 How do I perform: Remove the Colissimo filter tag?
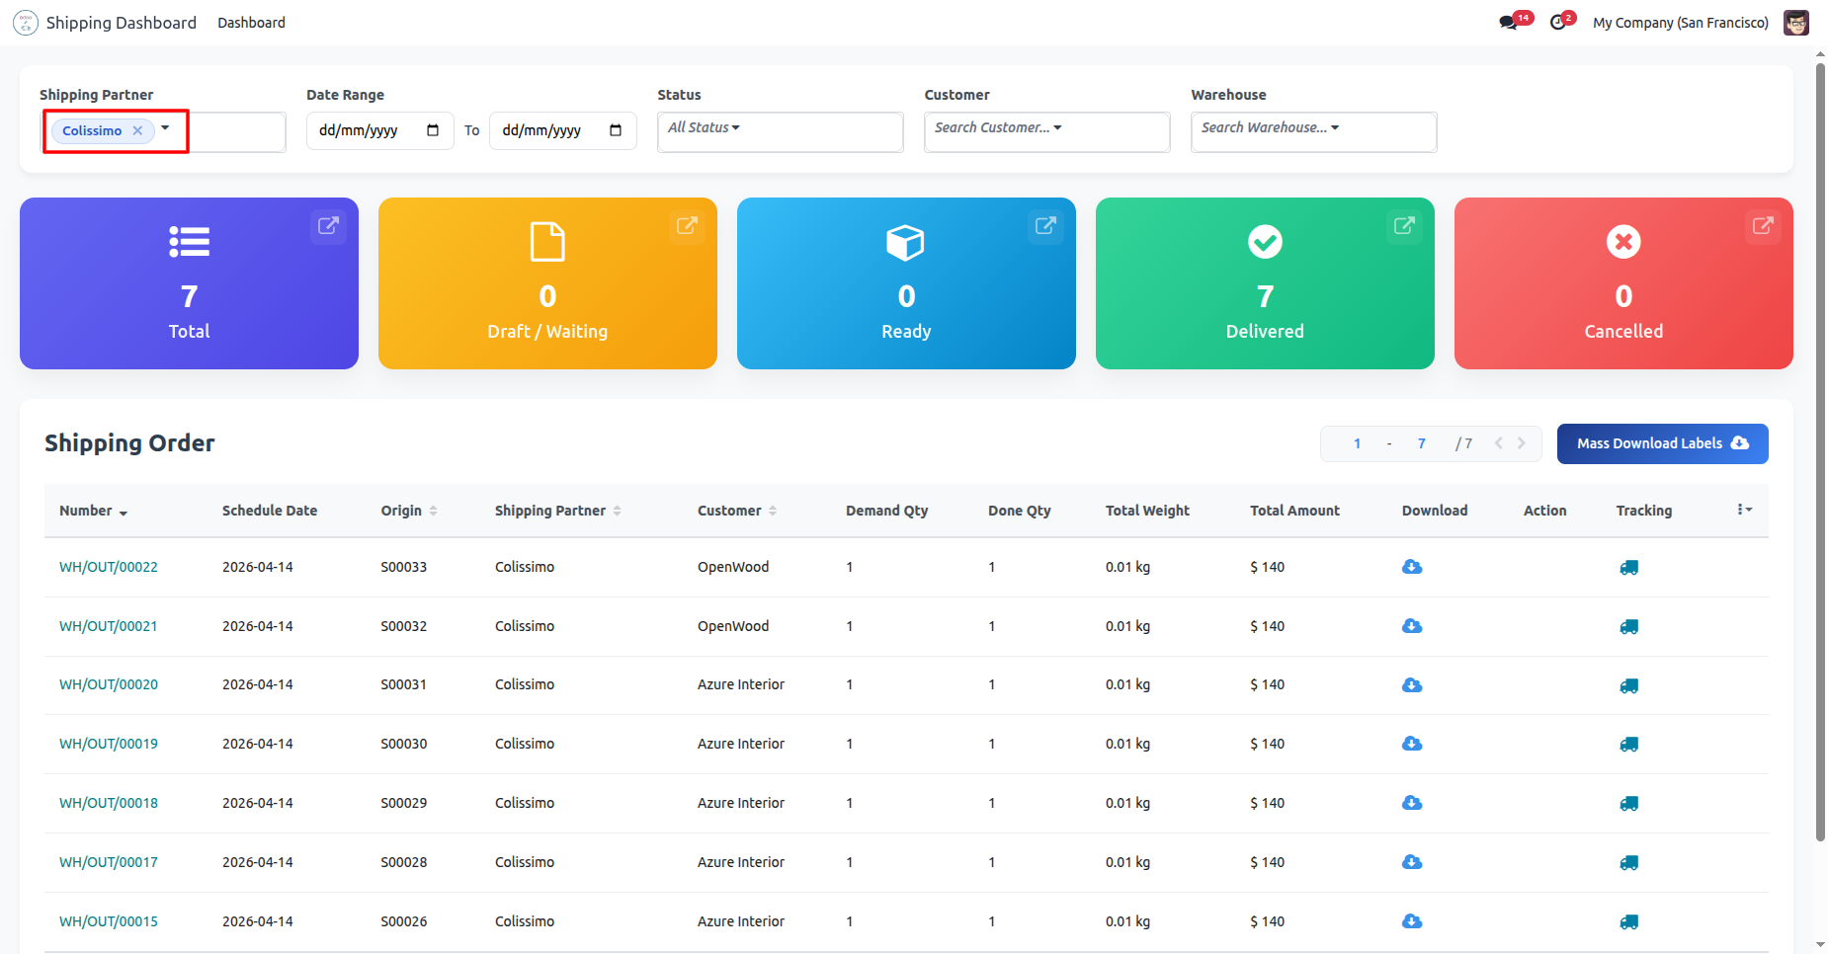tap(137, 130)
